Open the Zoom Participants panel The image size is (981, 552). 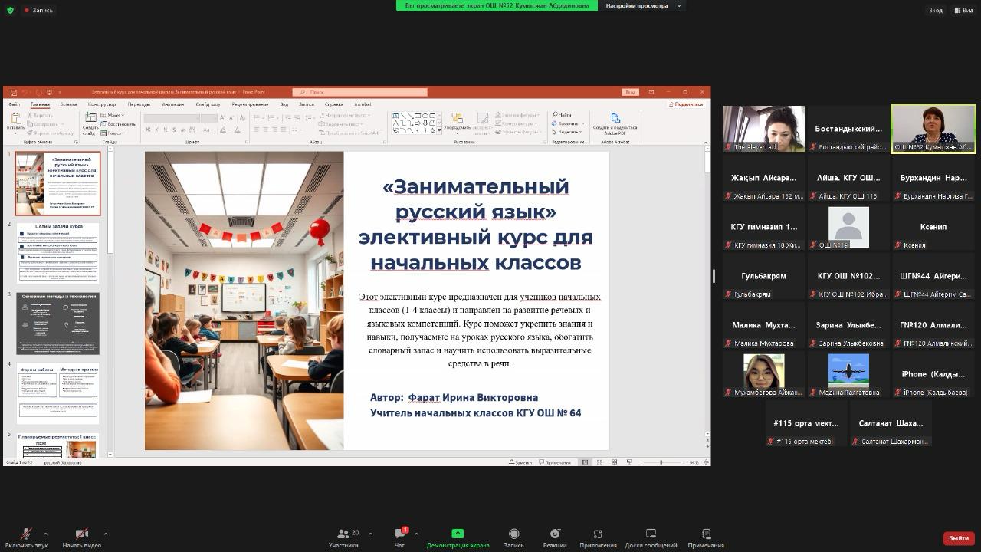(x=343, y=538)
